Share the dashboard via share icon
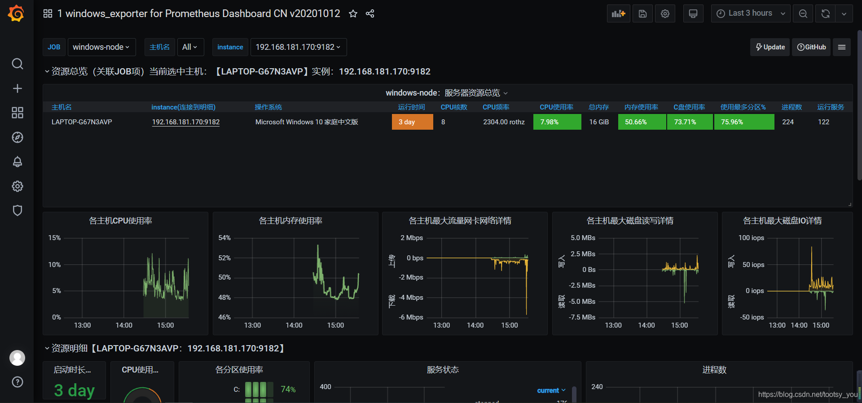This screenshot has height=403, width=862. pyautogui.click(x=370, y=13)
